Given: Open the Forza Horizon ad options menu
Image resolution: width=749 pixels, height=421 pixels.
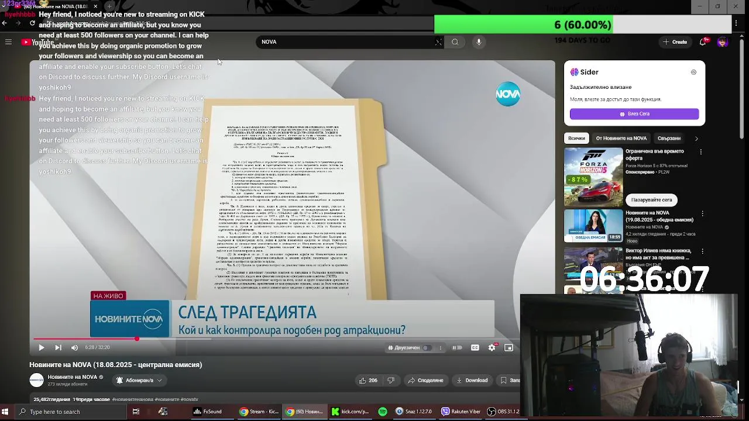Looking at the screenshot, I should tap(701, 152).
